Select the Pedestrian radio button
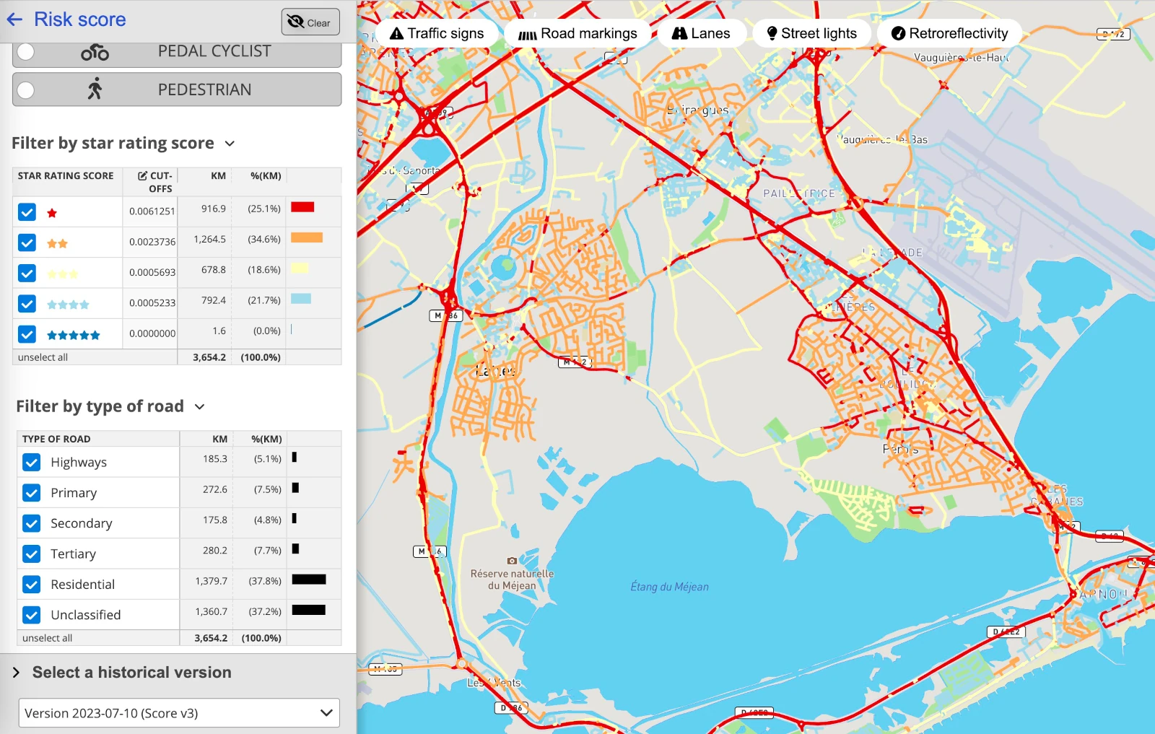The width and height of the screenshot is (1155, 734). [x=26, y=90]
